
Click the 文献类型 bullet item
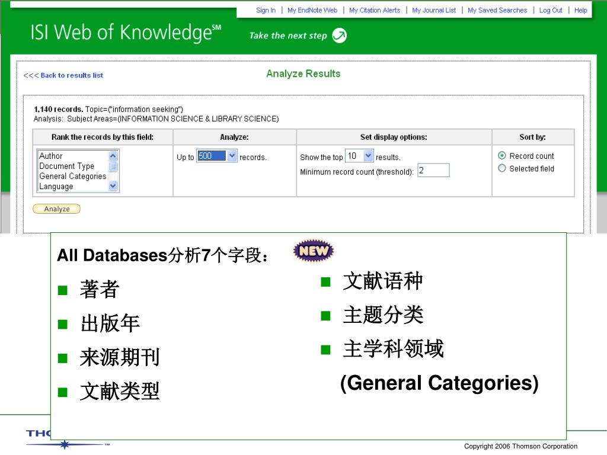click(x=120, y=391)
